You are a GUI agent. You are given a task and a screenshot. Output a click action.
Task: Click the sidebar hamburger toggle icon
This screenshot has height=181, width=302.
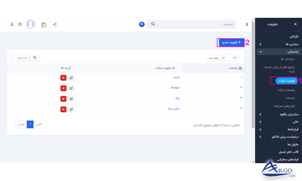pyautogui.click(x=246, y=24)
